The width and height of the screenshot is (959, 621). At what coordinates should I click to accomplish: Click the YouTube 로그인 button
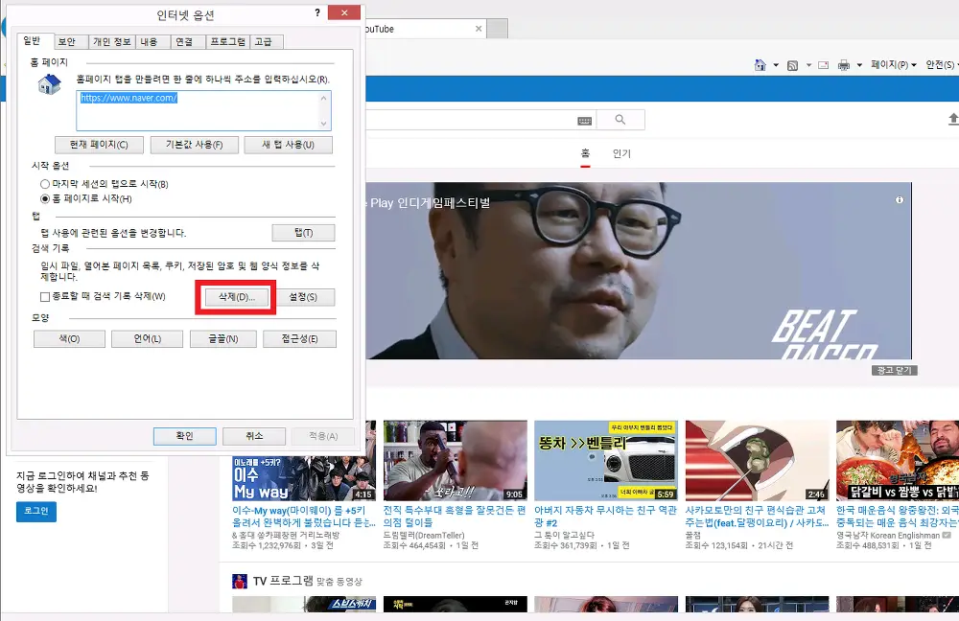coord(36,511)
